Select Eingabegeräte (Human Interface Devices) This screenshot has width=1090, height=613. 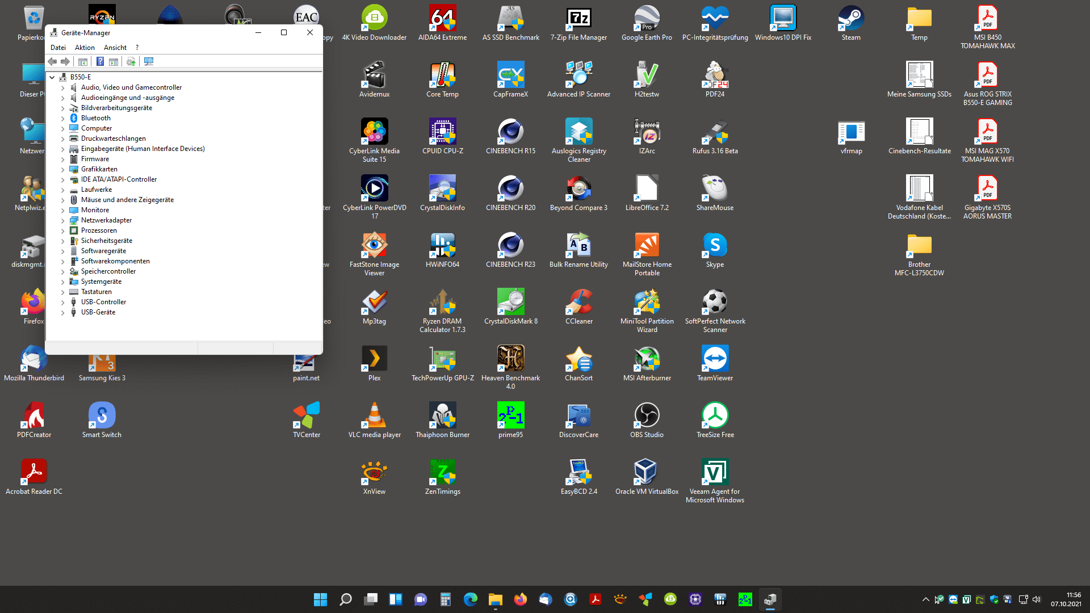click(x=142, y=149)
